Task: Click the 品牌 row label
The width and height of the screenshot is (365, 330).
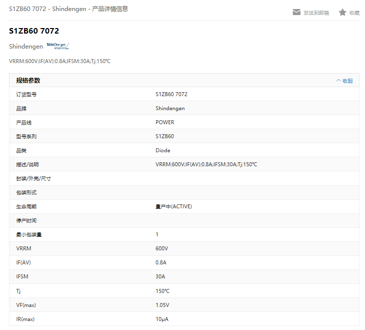Action: (x=21, y=109)
